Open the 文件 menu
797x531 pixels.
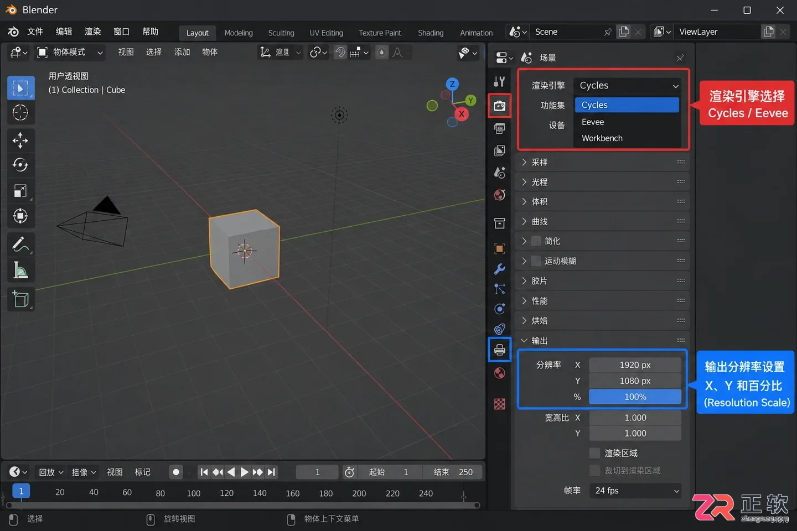[35, 32]
